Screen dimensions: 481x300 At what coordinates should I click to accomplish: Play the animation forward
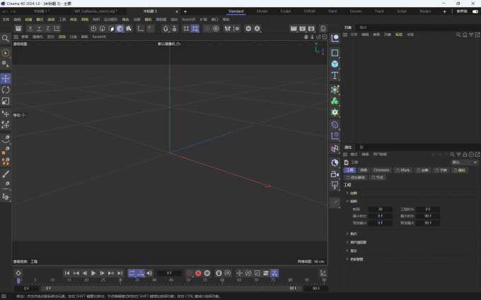[x=93, y=272]
